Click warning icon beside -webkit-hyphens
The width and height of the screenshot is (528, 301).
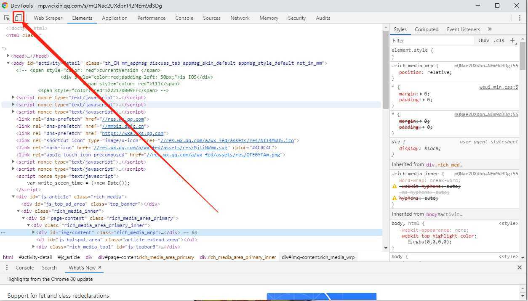[395, 186]
